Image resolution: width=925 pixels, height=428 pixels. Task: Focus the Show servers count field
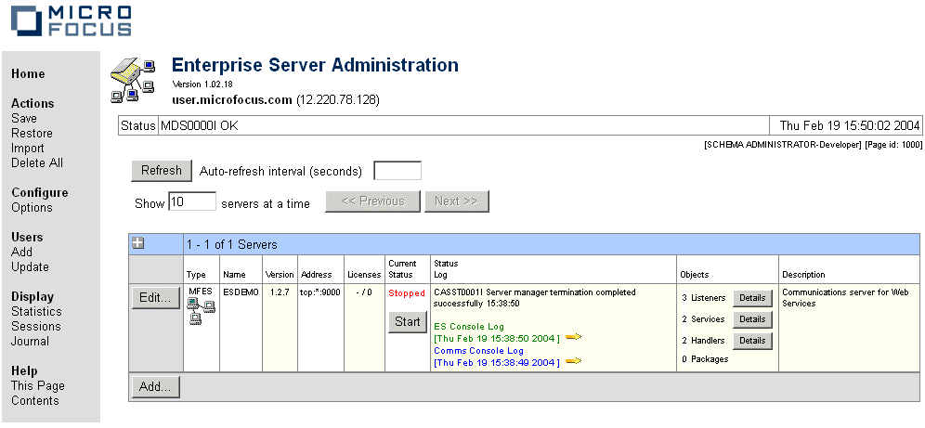(192, 201)
